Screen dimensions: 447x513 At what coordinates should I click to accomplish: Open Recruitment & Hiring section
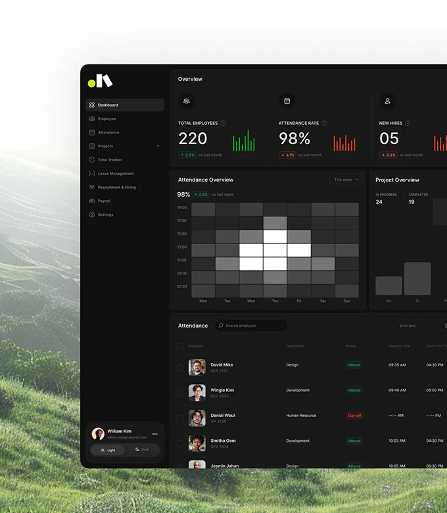point(116,187)
